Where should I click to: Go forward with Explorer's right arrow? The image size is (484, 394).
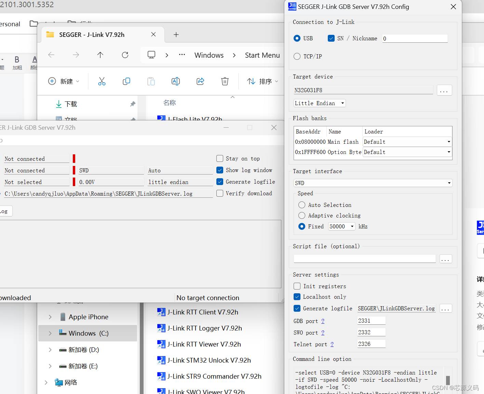pos(76,55)
